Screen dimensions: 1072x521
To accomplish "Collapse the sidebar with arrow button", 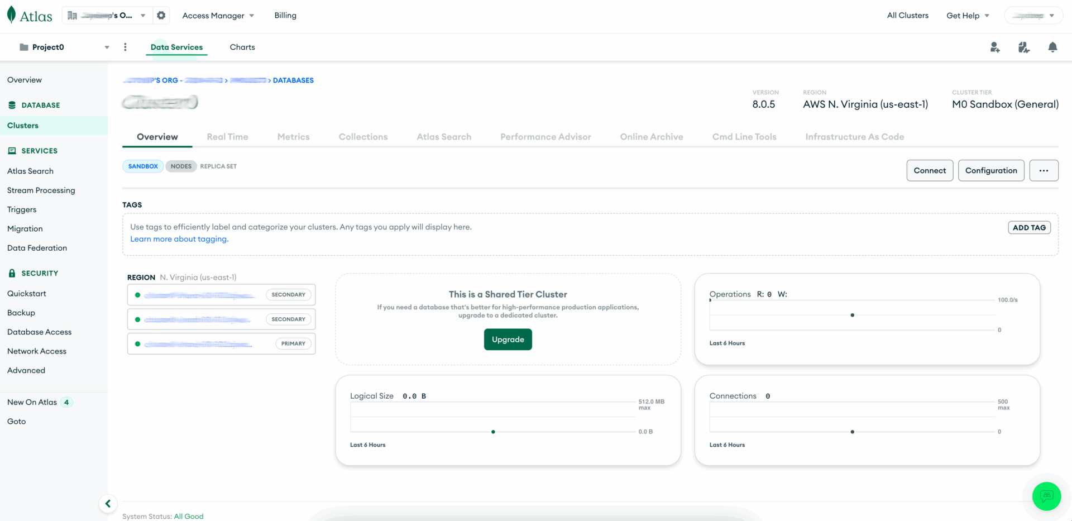I will point(108,504).
